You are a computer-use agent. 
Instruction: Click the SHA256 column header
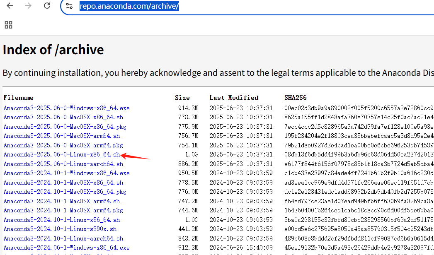pos(295,98)
